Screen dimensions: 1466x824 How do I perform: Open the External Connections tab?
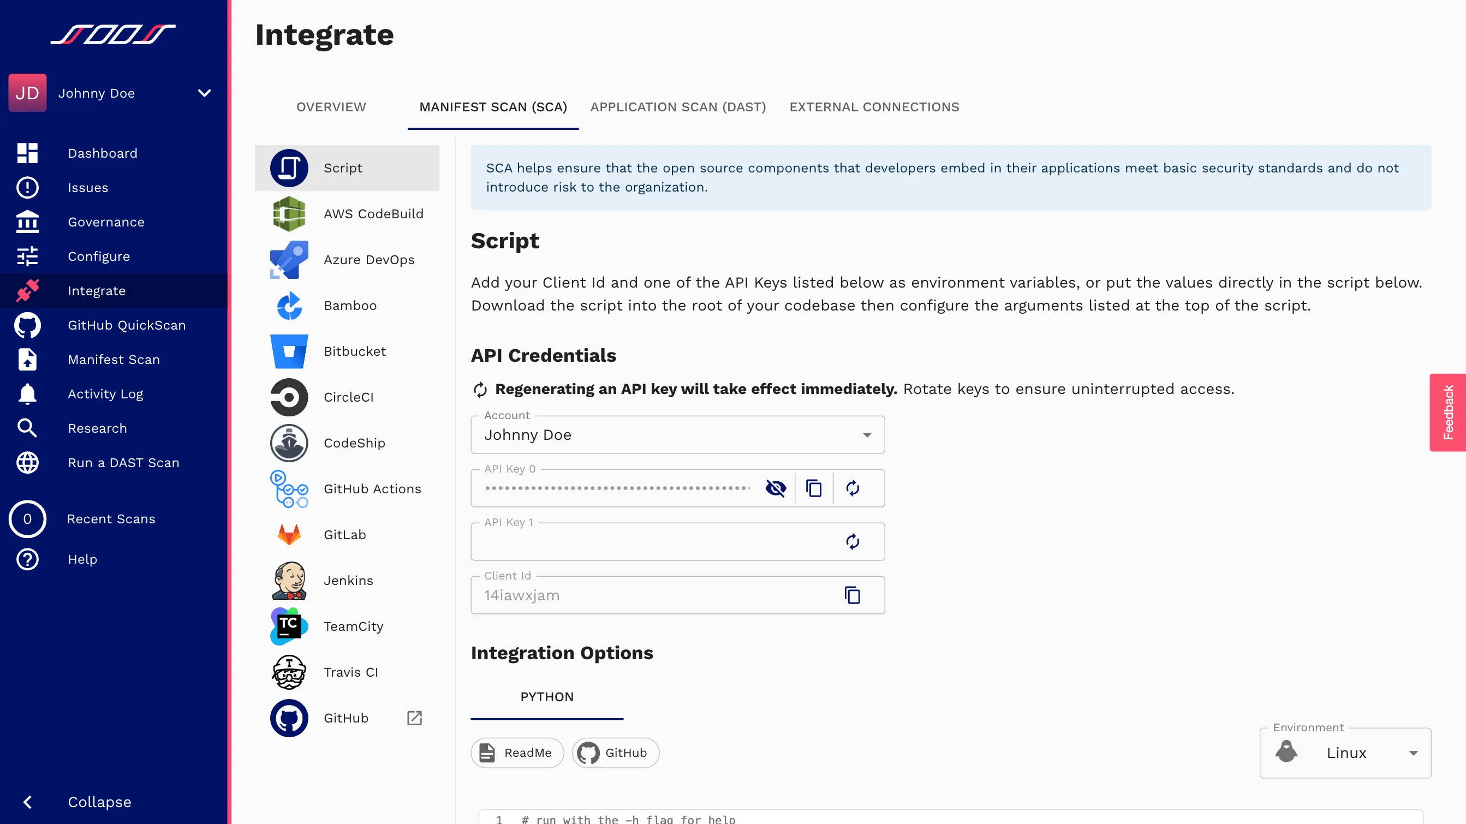click(x=874, y=107)
